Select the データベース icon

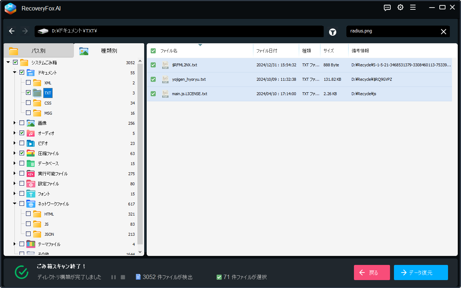pyautogui.click(x=31, y=163)
